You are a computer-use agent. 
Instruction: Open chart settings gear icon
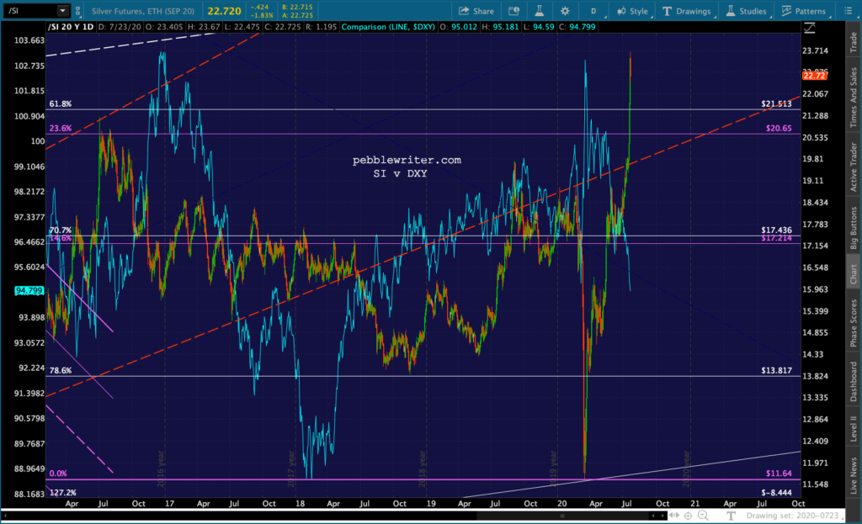coord(565,11)
